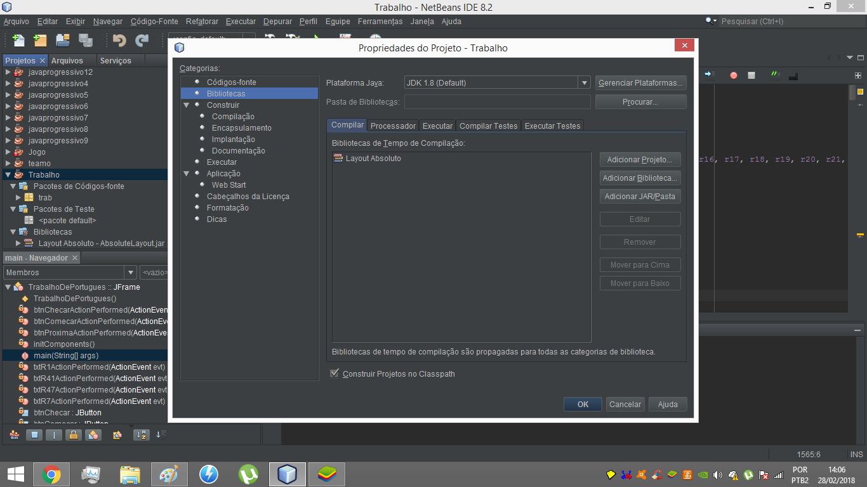Open the Plataforma Java combo box
Image resolution: width=867 pixels, height=487 pixels.
coord(498,82)
